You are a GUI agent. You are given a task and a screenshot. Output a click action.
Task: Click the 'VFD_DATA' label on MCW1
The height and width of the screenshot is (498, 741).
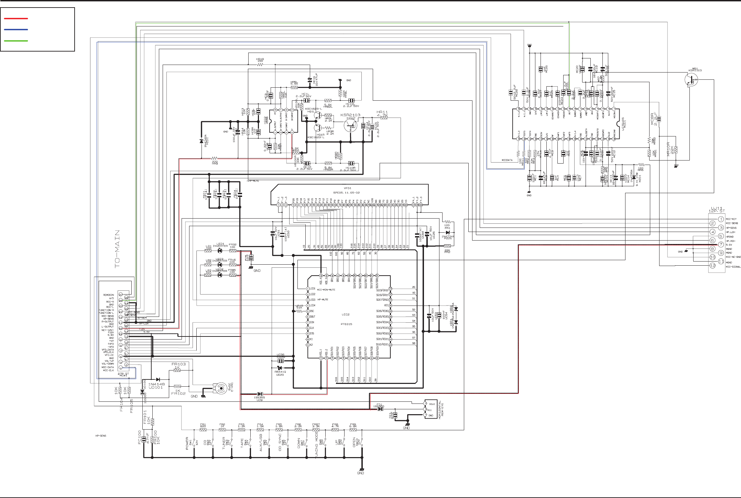click(108, 350)
